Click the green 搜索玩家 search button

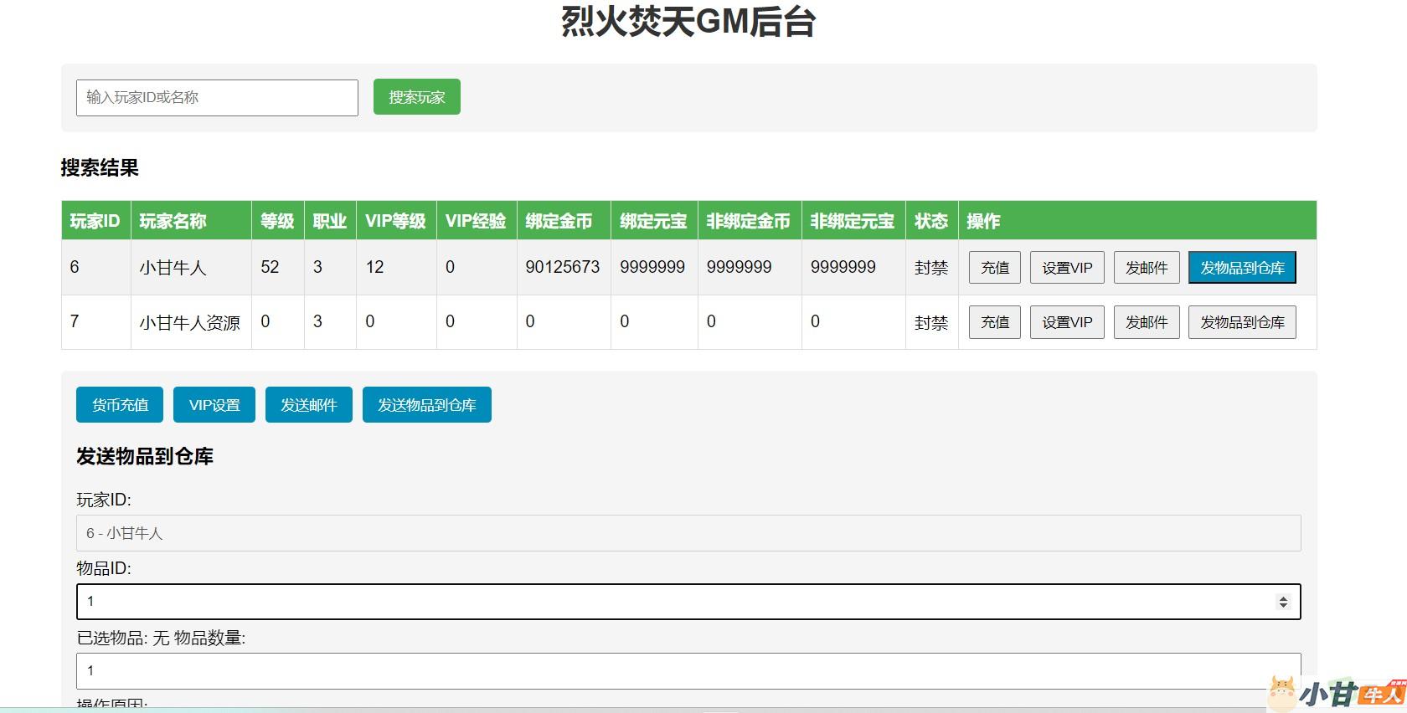pos(416,97)
